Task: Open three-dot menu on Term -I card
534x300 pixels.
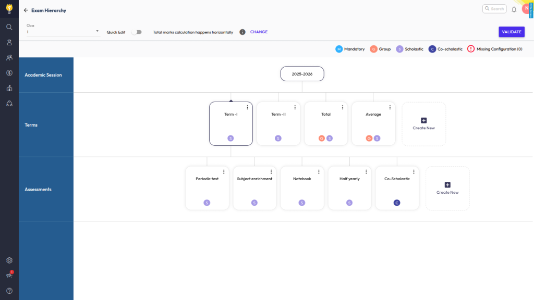Action: [x=247, y=107]
